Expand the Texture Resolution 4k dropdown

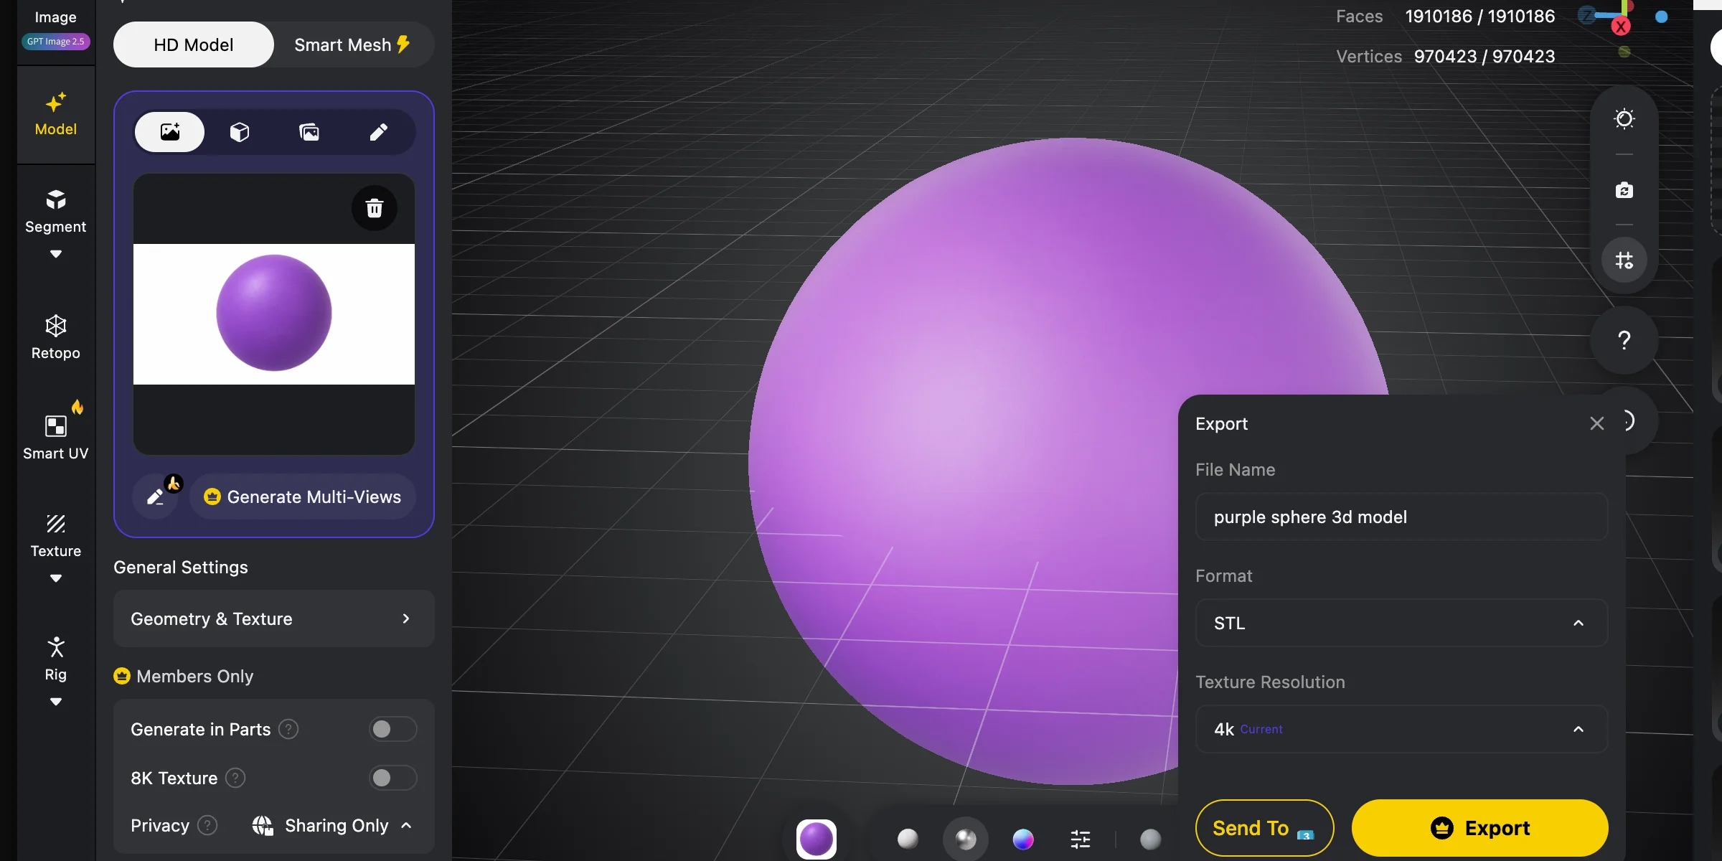[1401, 729]
